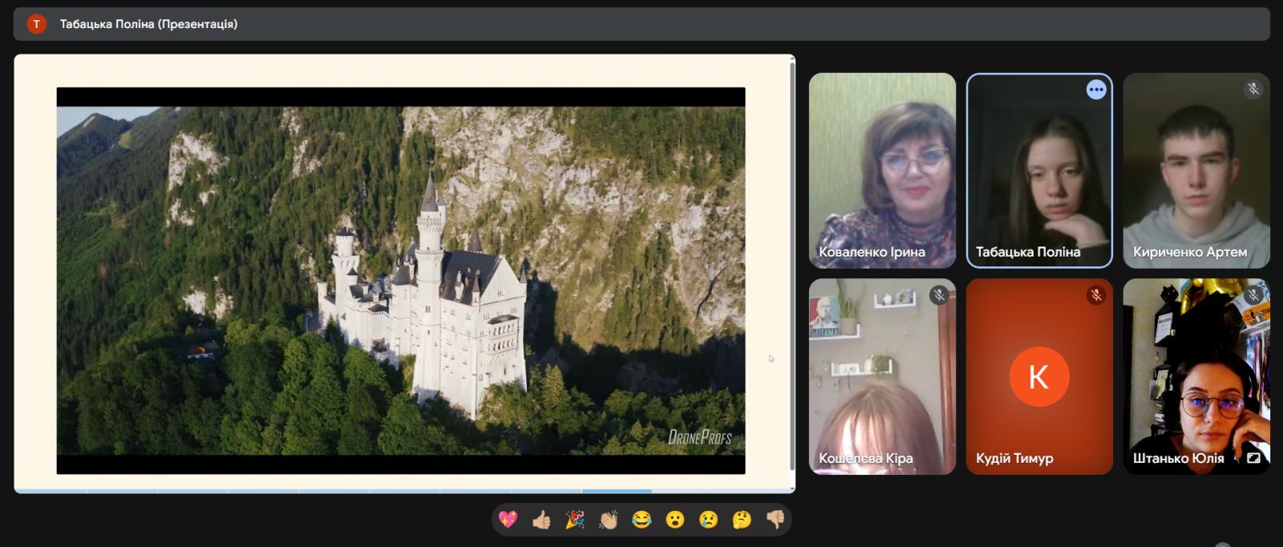Click muted mic icon on Кириченко Артем tile
Screen dimensions: 1283x547
coord(1253,89)
